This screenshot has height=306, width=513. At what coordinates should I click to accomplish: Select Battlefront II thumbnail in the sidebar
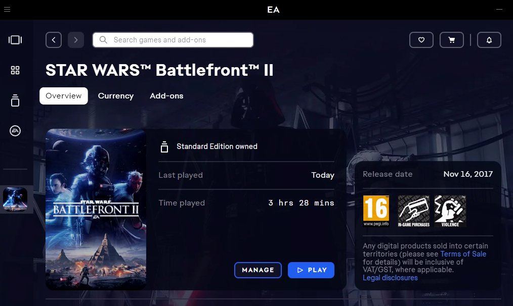(15, 199)
